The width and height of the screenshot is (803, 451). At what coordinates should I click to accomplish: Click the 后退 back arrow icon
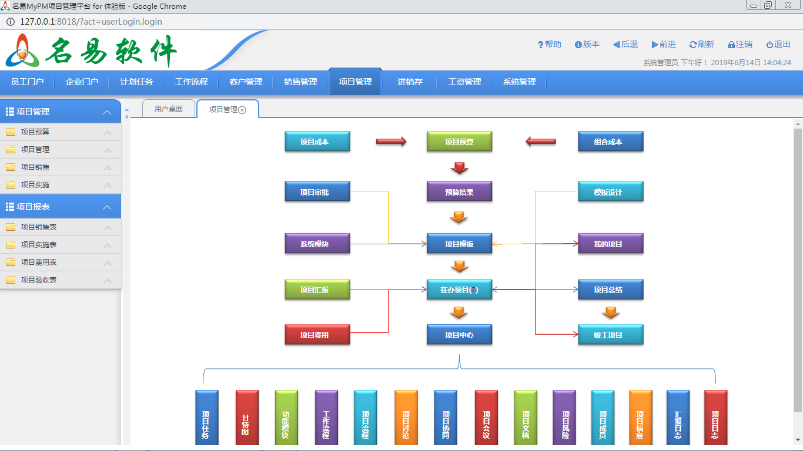pyautogui.click(x=616, y=45)
